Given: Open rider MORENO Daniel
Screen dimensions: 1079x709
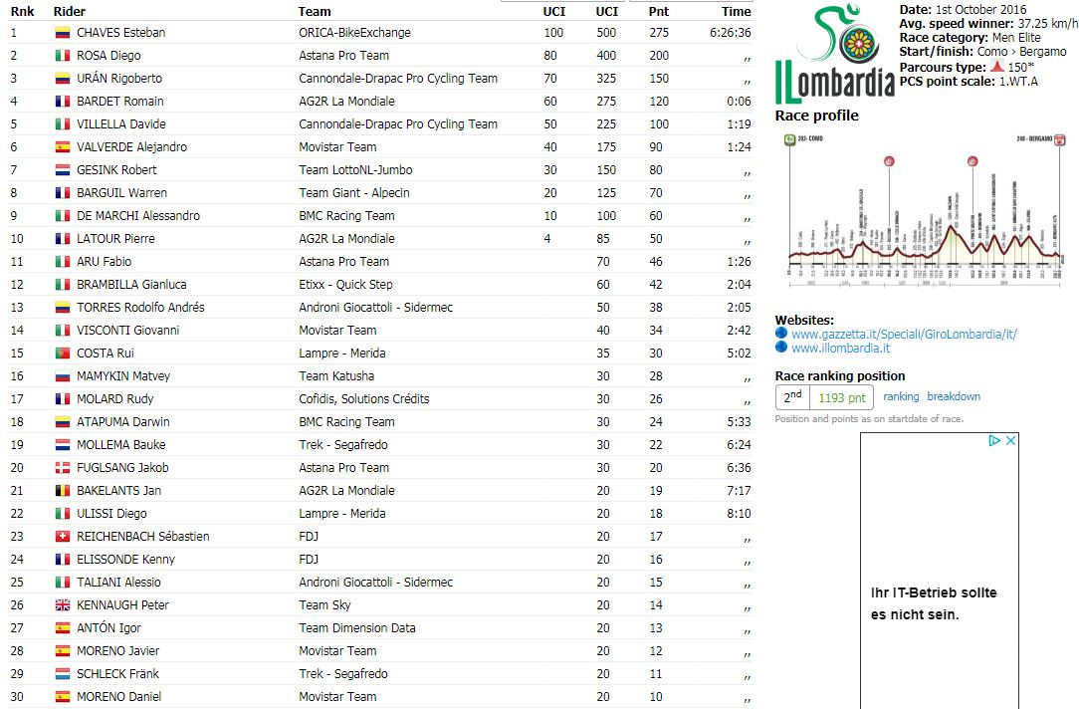Looking at the screenshot, I should (x=118, y=697).
